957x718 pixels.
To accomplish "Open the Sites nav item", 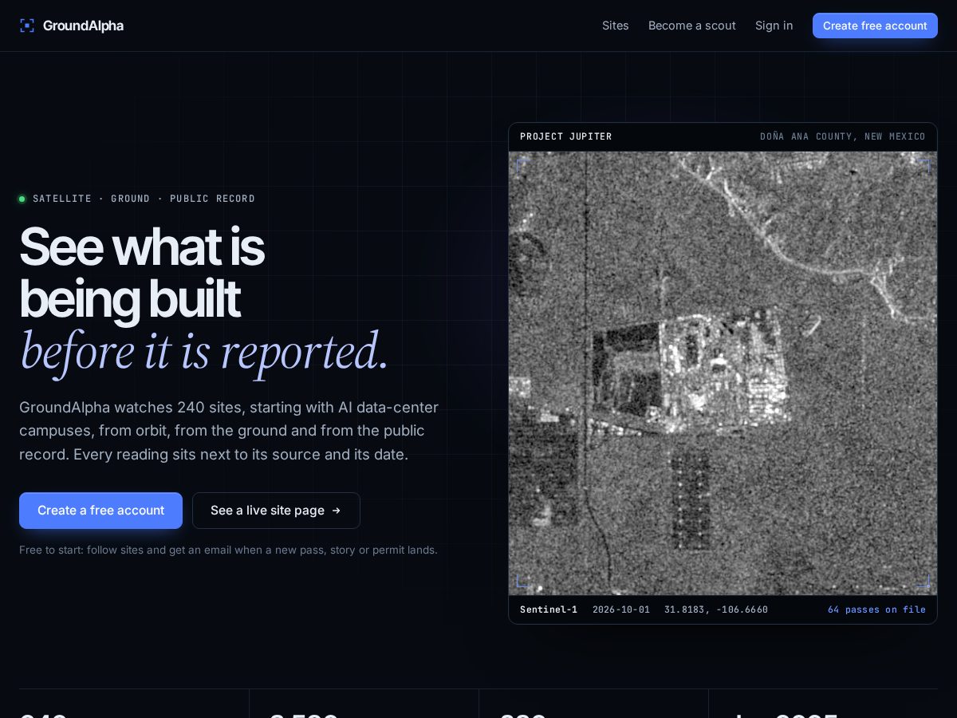I will 615,26.
